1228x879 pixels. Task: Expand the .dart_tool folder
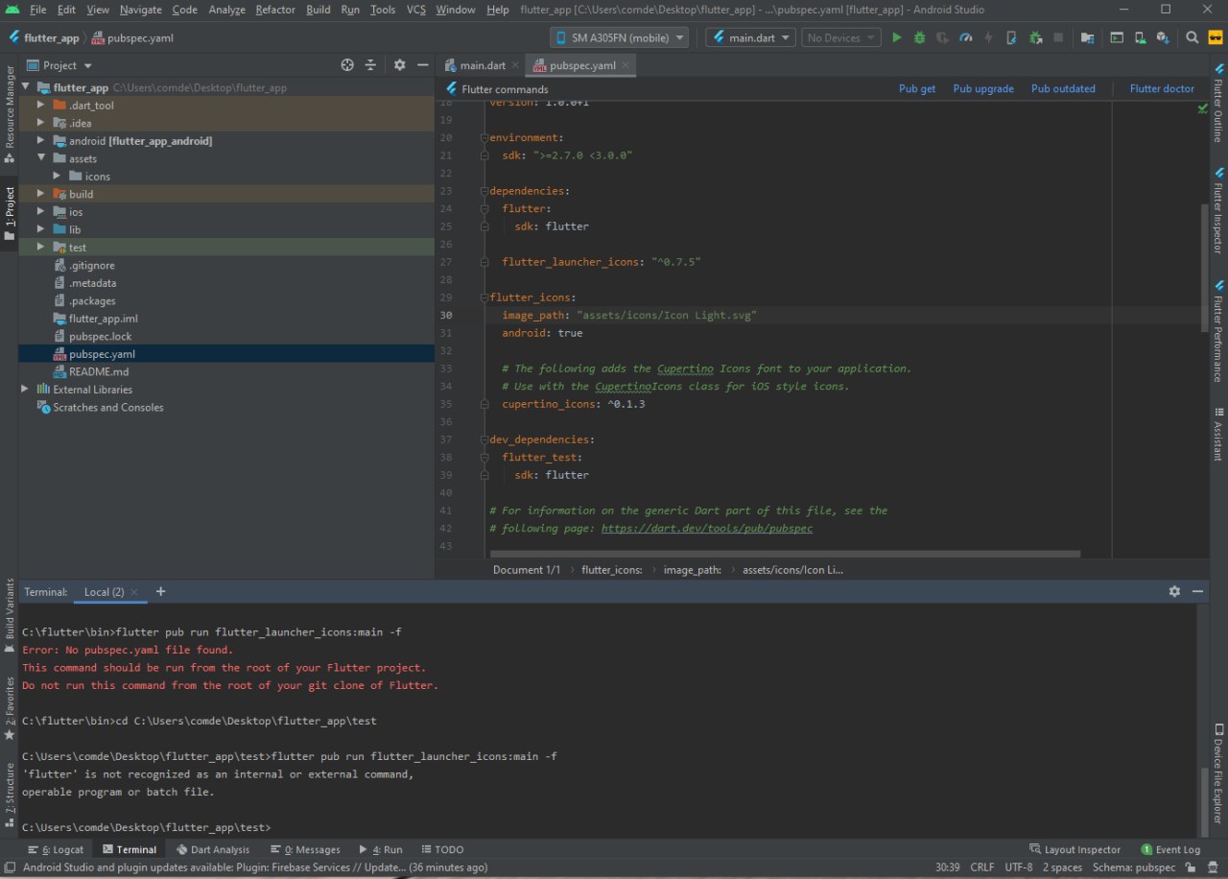click(40, 106)
